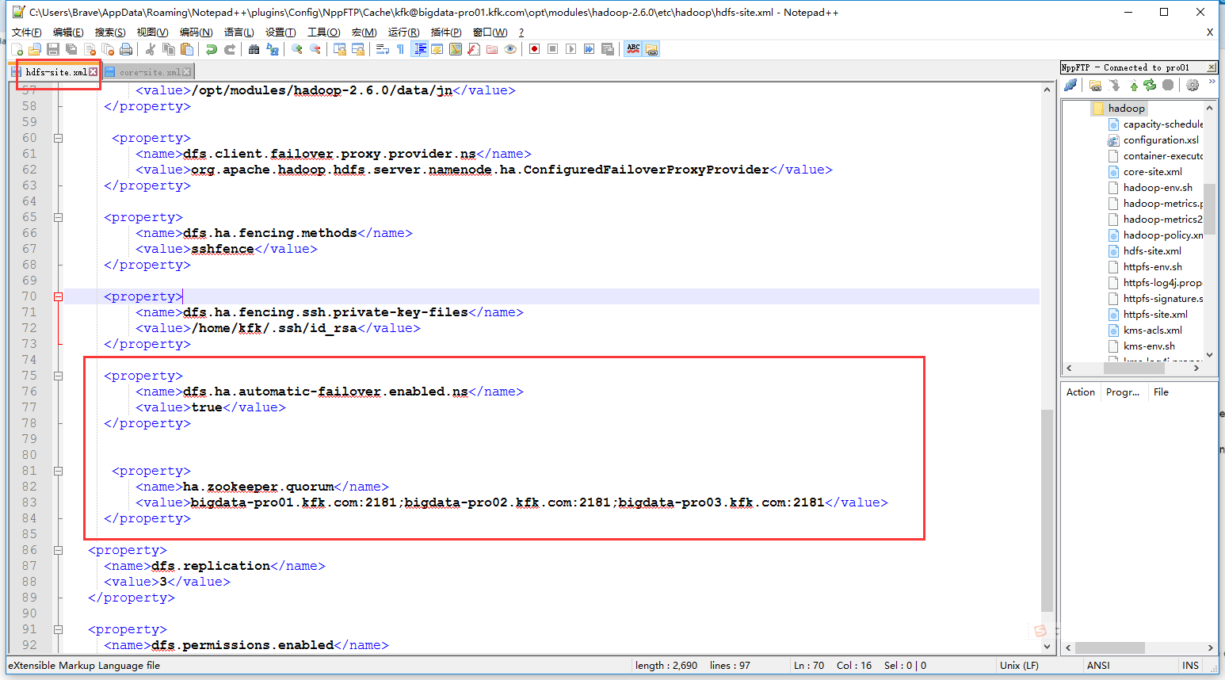Click NppFTP connect/disconnect icon
The width and height of the screenshot is (1225, 680).
1070,85
